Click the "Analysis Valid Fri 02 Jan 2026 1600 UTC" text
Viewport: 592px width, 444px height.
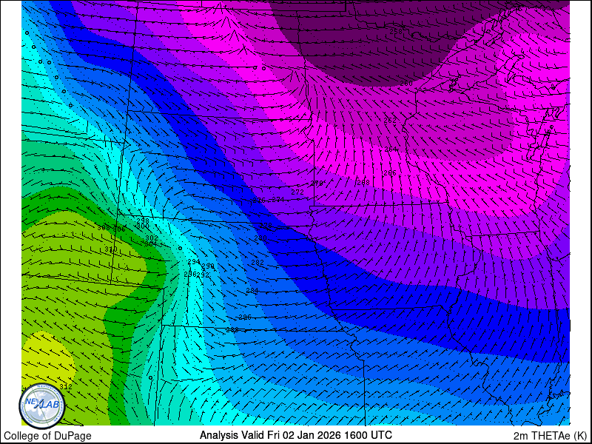click(x=295, y=435)
